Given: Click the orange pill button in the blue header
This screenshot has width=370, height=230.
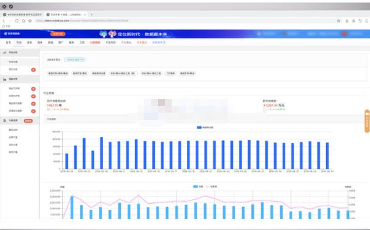Looking at the screenshot, I should 58,34.
